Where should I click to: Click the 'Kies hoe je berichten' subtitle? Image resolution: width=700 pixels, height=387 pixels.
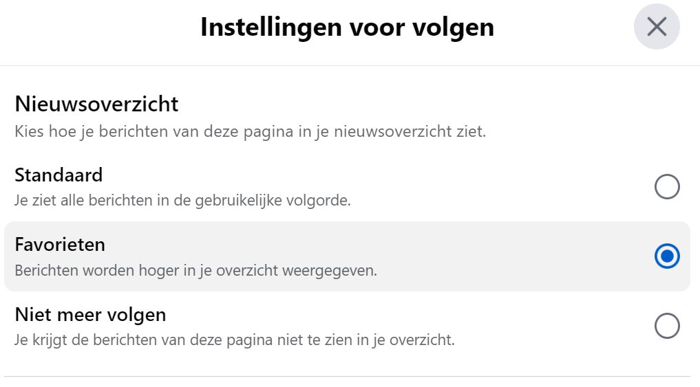(250, 132)
